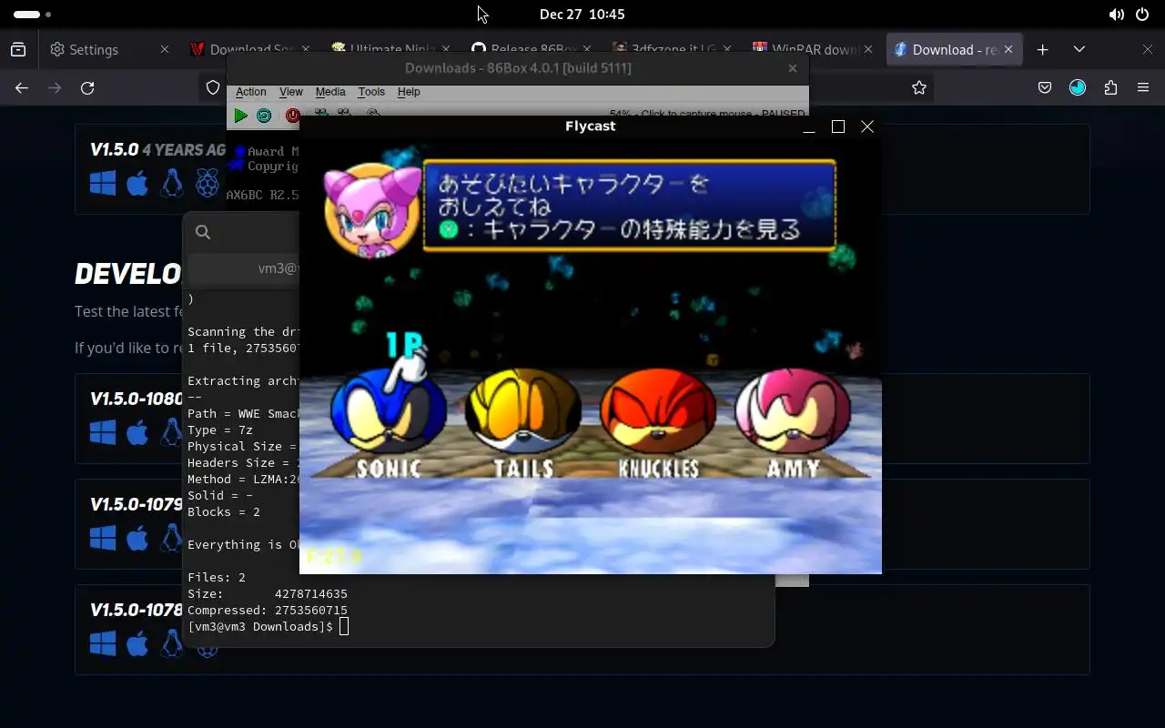Expand the list all tabs chevron
The image size is (1165, 728).
pos(1079,49)
